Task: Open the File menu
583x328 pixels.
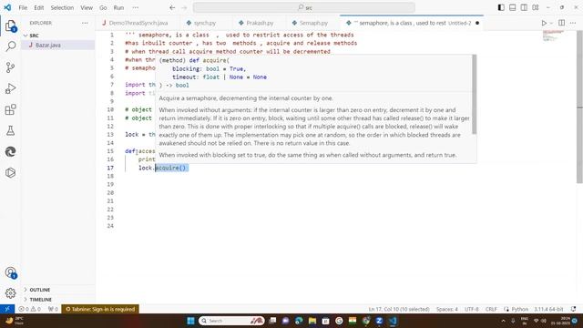Action: coord(23,7)
